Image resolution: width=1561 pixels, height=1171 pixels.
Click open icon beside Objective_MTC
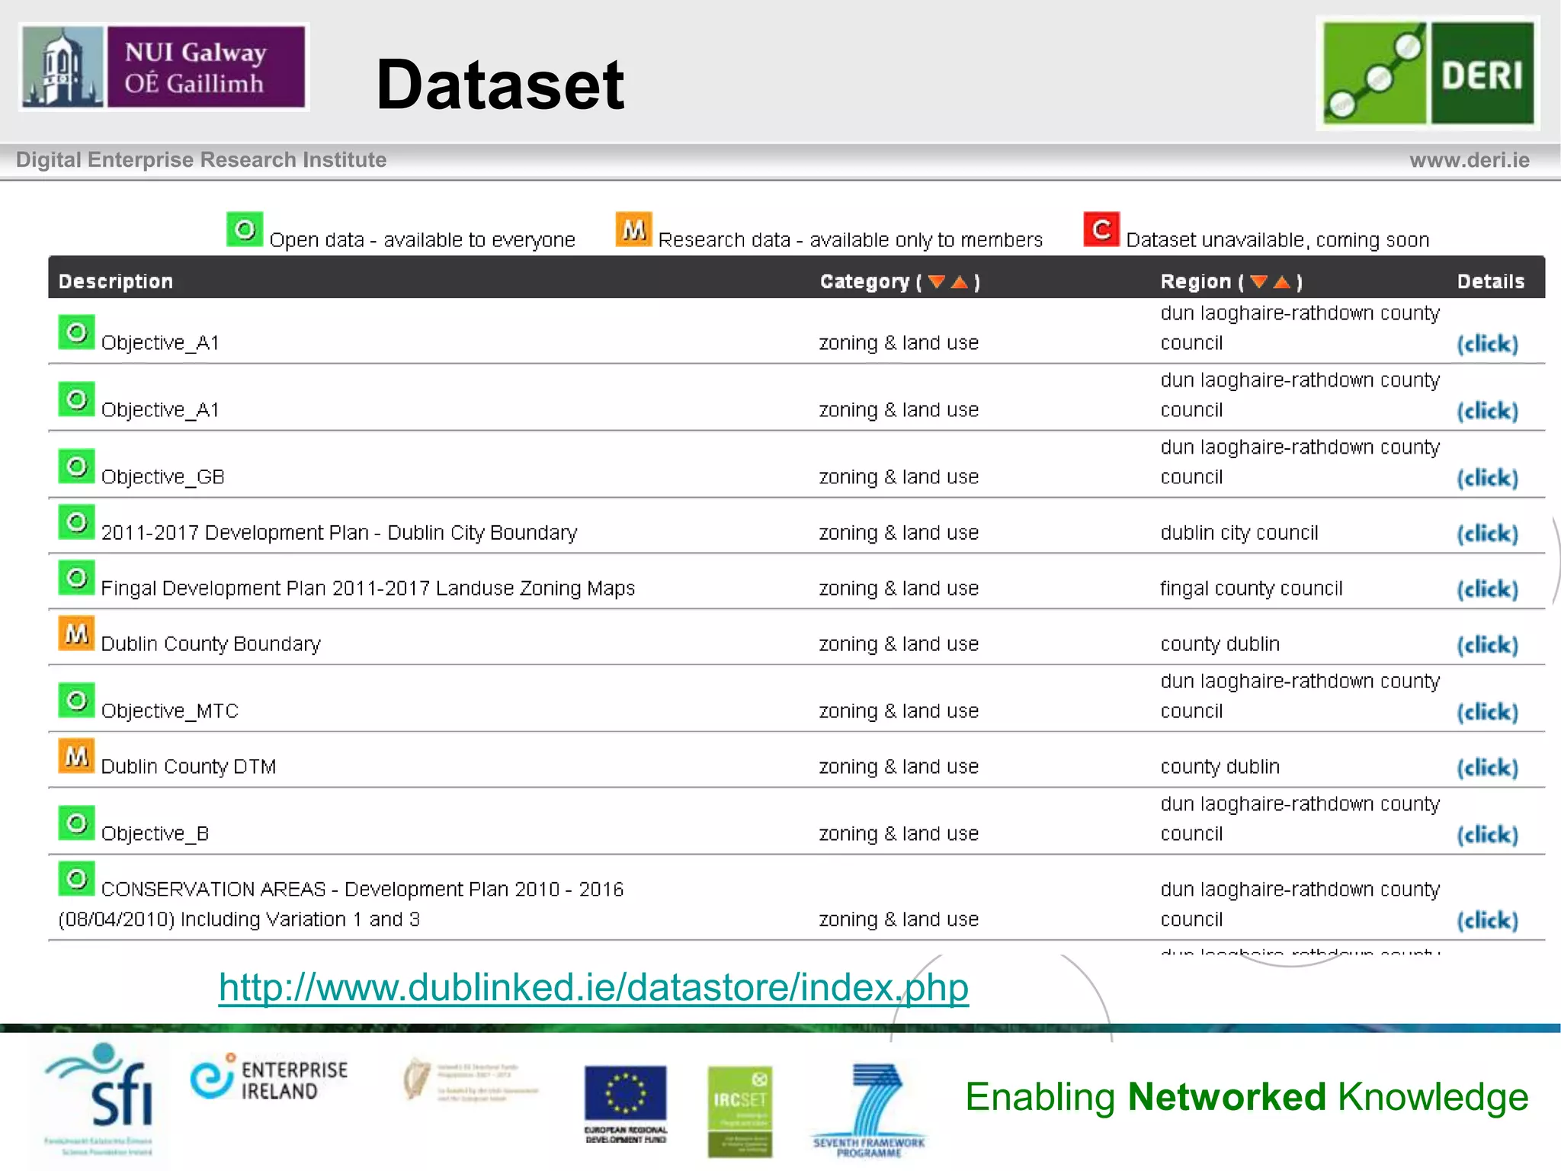point(77,700)
